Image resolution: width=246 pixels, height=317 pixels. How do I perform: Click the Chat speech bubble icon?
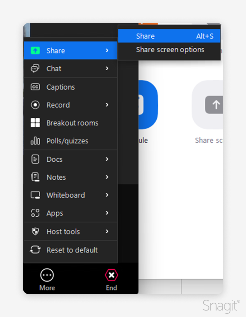coord(35,68)
